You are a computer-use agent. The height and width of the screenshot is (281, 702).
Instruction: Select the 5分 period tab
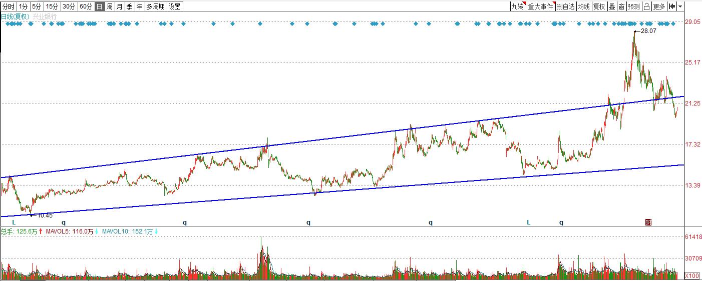pos(37,6)
